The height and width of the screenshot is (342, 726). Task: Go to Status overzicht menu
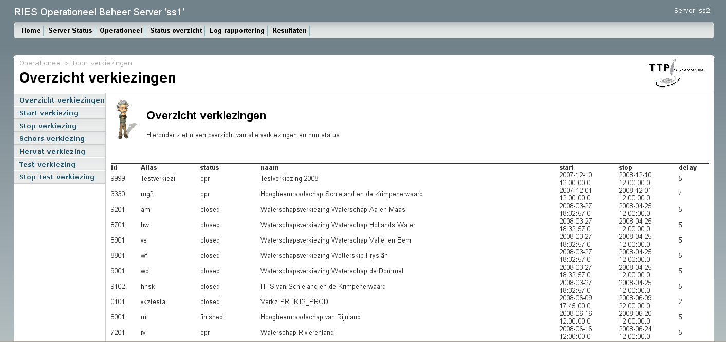pyautogui.click(x=176, y=31)
